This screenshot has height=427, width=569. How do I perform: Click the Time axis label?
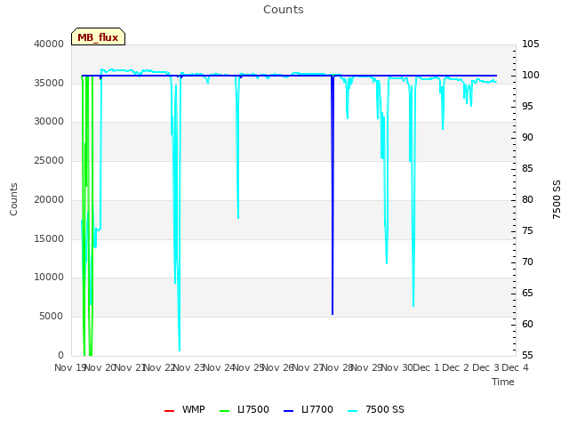click(503, 382)
